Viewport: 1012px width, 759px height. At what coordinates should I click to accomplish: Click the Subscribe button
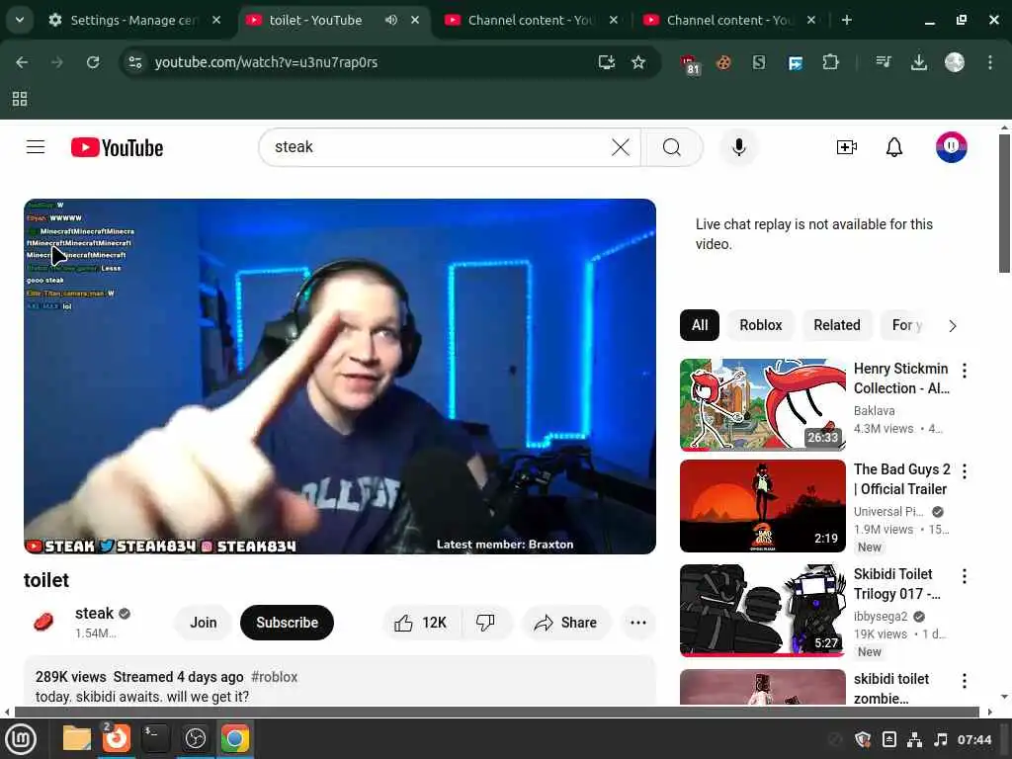pos(288,623)
